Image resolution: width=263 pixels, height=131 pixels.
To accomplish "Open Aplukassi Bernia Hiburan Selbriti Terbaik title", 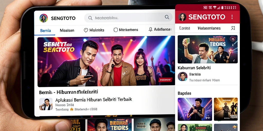I will [93, 100].
